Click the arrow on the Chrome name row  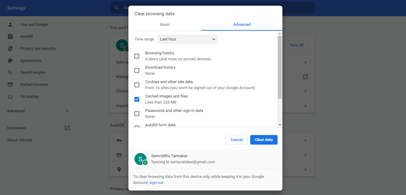[x=306, y=91]
